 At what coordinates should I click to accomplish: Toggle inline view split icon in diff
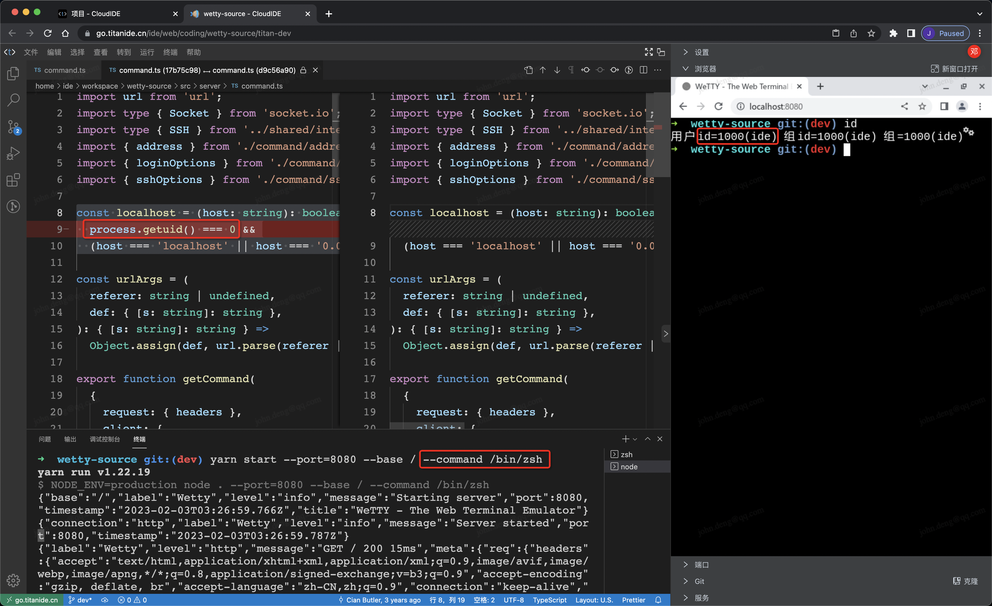pos(643,70)
